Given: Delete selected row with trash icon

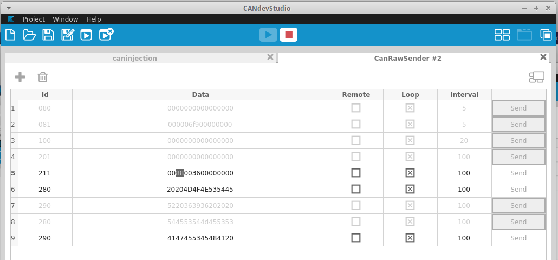Looking at the screenshot, I should coord(43,77).
